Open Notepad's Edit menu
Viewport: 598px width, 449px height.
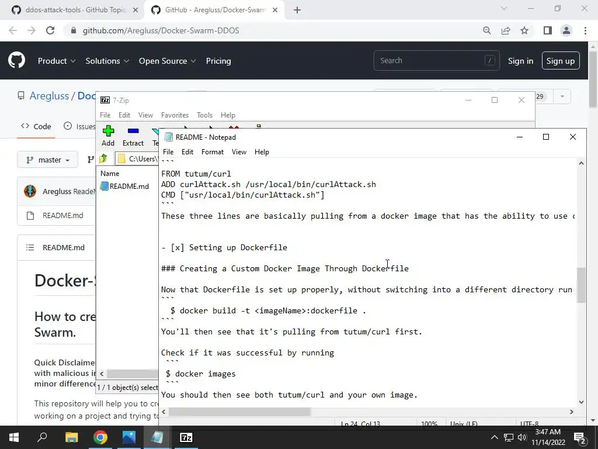(187, 152)
